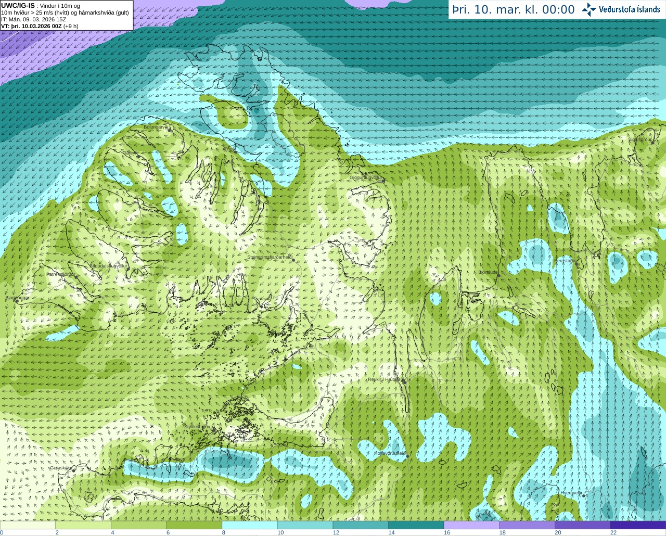Screen dimensions: 666x536
Task: Click the Veðurstofa Íslands logo icon
Action: 589,9
